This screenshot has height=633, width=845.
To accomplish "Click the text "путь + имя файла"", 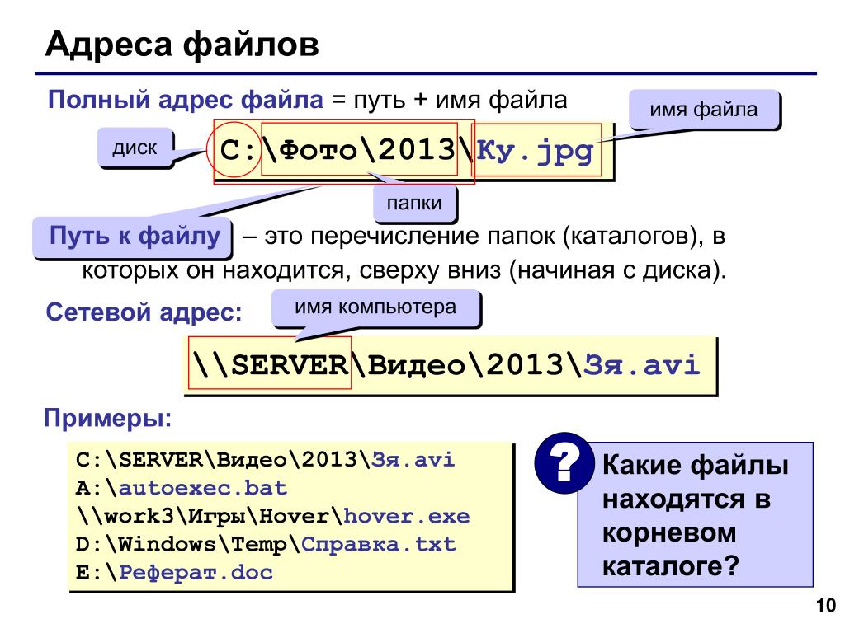I will (460, 100).
